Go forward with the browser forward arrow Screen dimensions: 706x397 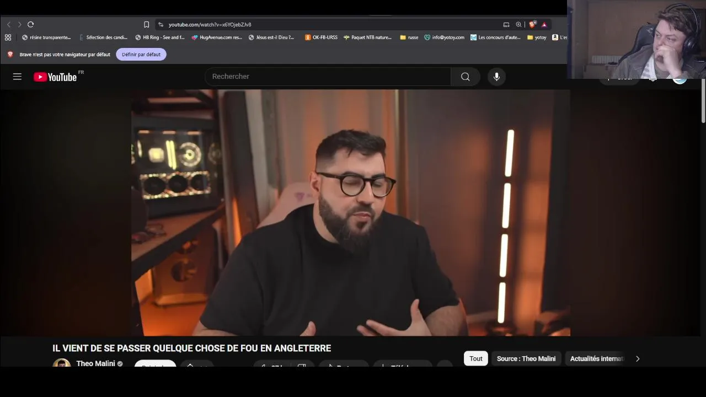click(x=19, y=24)
